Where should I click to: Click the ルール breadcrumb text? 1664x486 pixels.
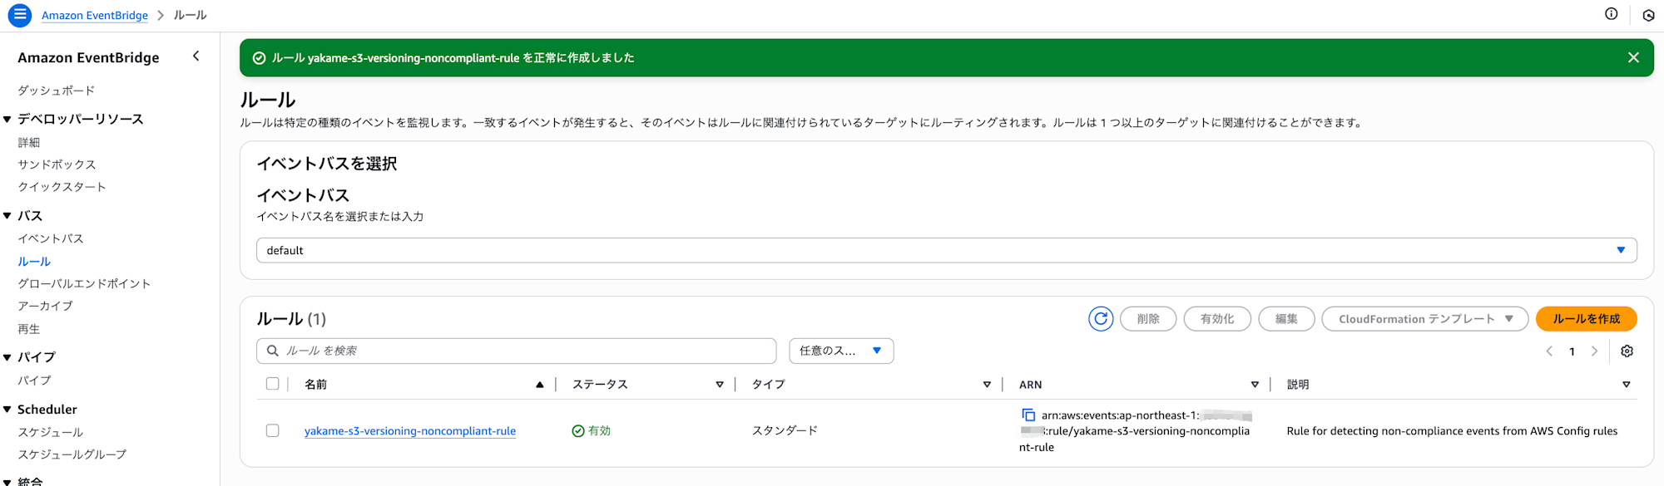tap(190, 15)
